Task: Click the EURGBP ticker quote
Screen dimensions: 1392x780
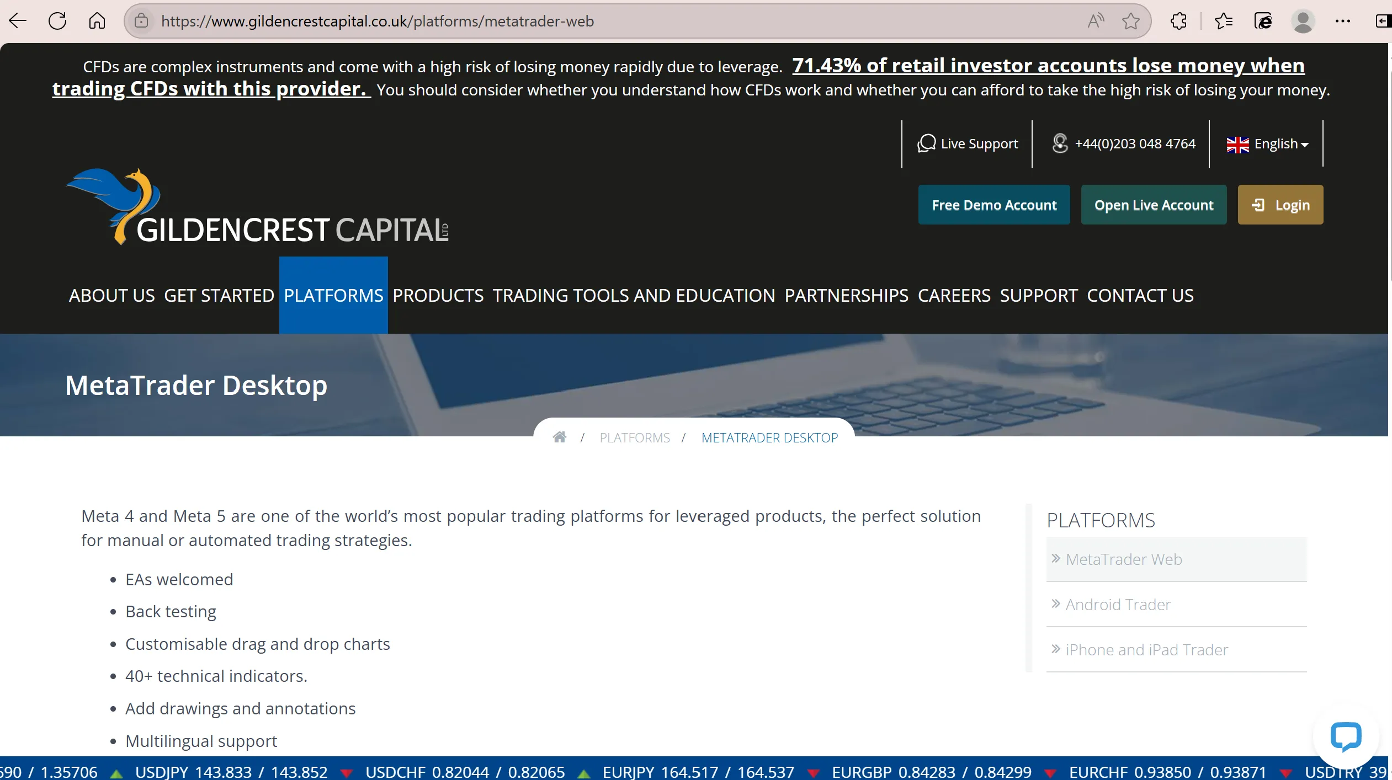Action: [932, 772]
